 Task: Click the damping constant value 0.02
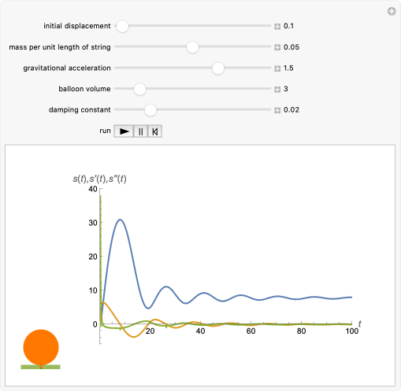[x=291, y=110]
